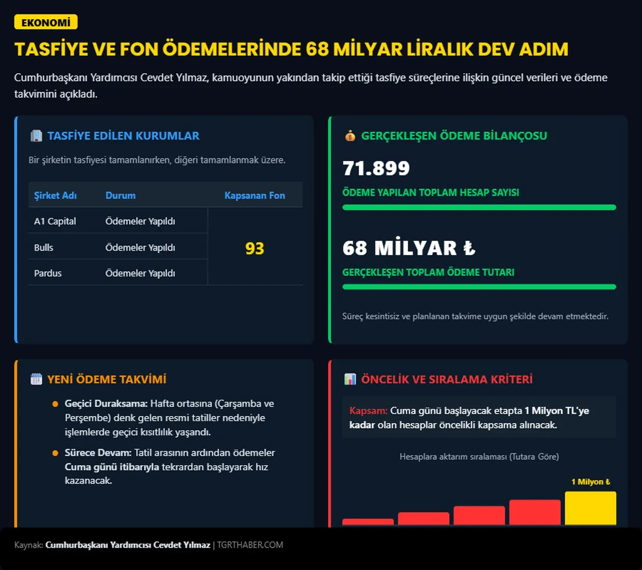Click the Bir şirketin tasfiyesi tamamlanırken subtitle
The width and height of the screenshot is (642, 570).
157,160
